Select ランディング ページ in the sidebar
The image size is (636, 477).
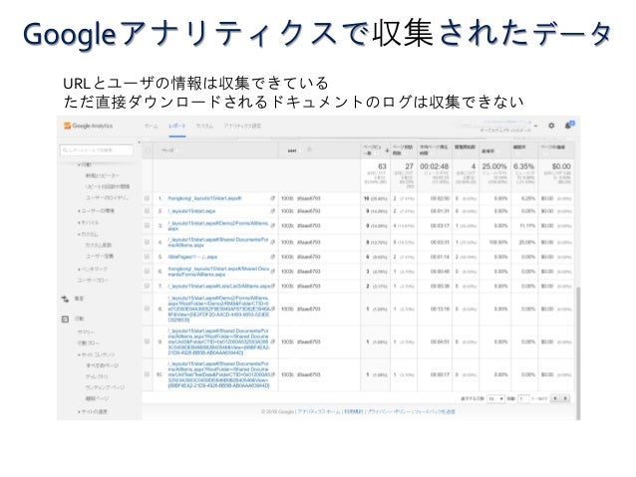click(x=105, y=387)
